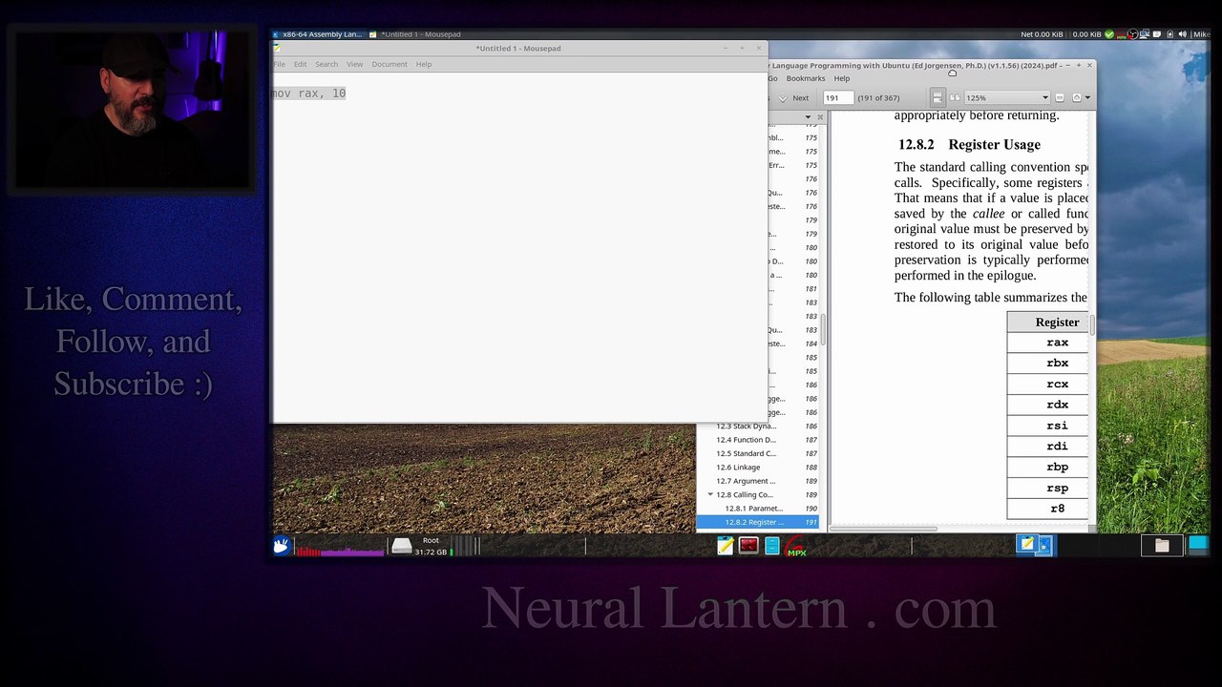Open Mousepad Edit menu
The width and height of the screenshot is (1222, 687).
coord(300,64)
